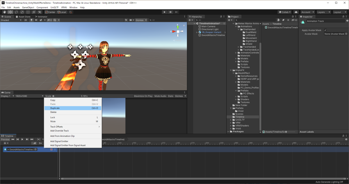Open the Scene Gizmos dropdown

141,20
